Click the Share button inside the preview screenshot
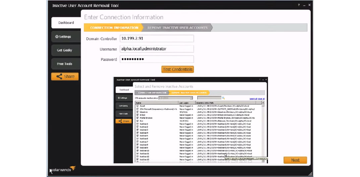 coord(124,121)
